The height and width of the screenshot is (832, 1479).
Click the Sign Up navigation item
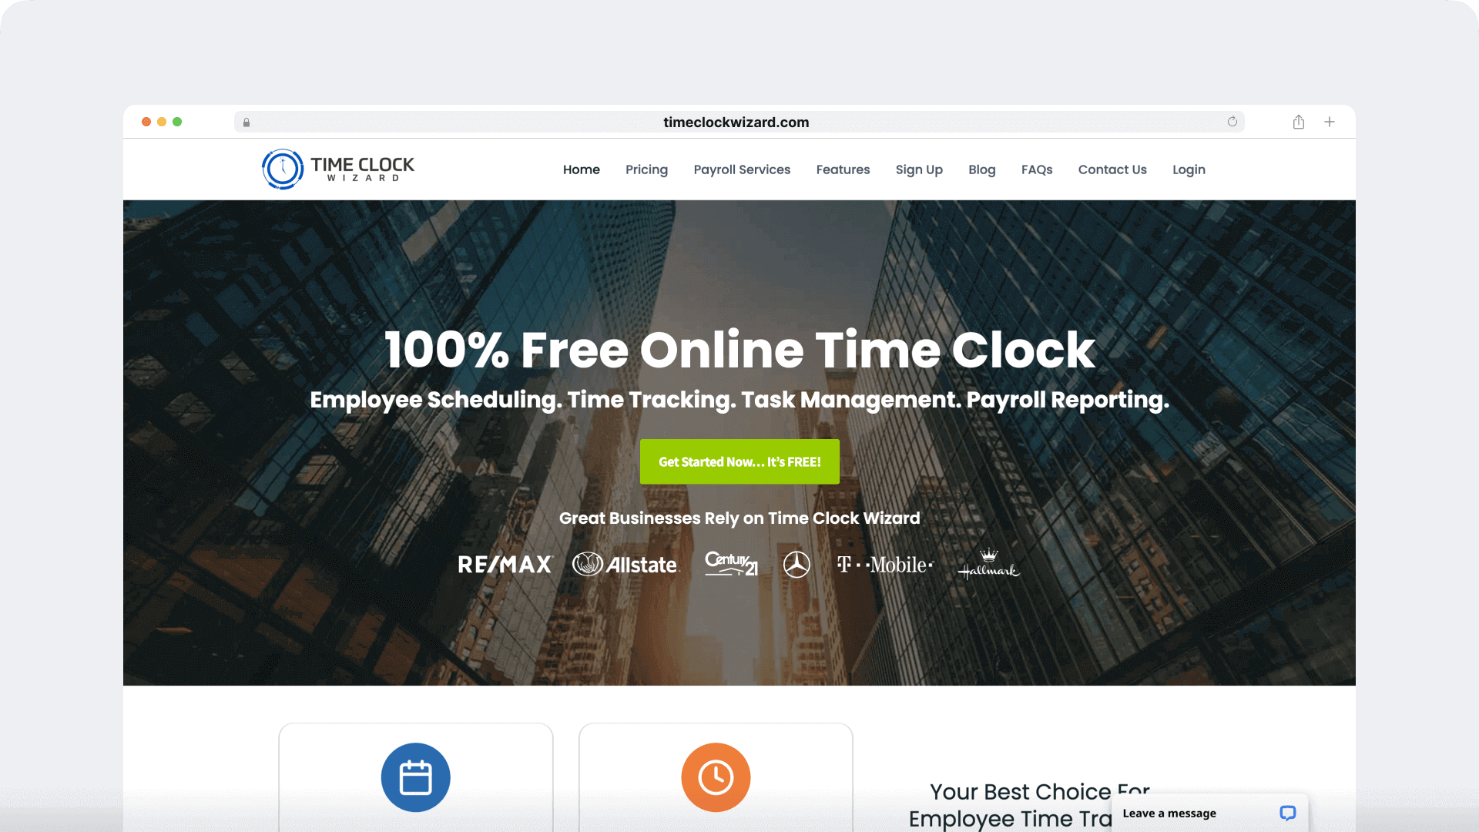point(919,169)
